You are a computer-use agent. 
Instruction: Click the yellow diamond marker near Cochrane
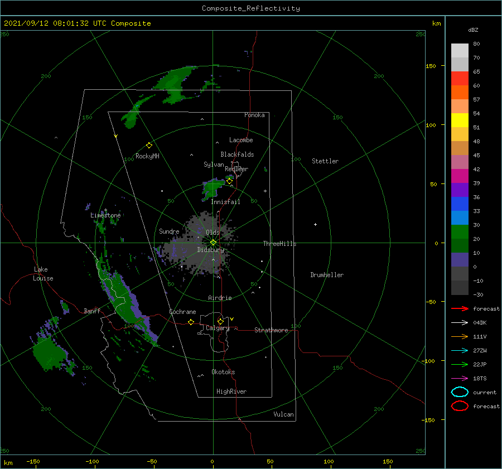click(191, 322)
